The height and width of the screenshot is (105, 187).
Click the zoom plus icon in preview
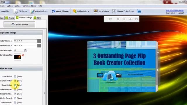point(130,19)
